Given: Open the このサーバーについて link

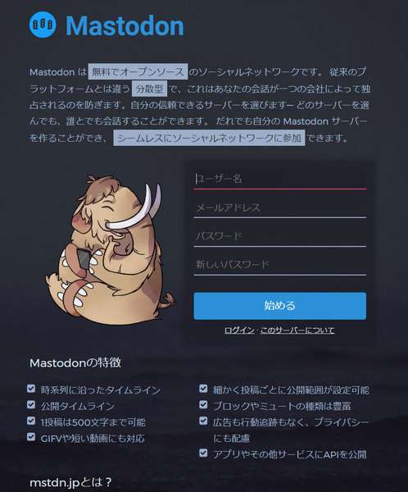Looking at the screenshot, I should point(297,330).
